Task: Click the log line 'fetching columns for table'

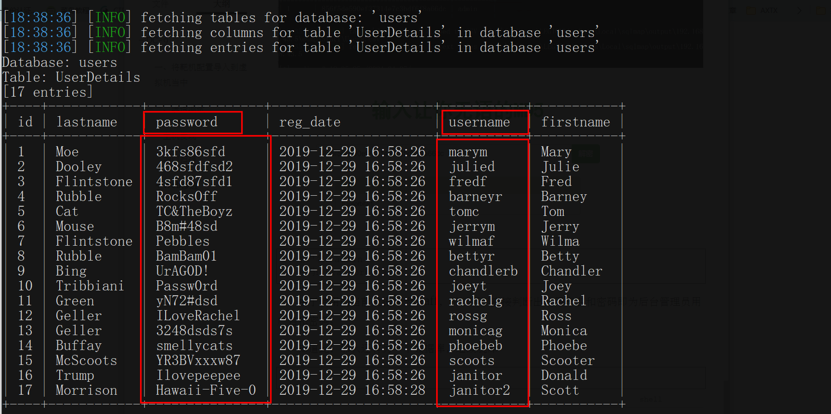Action: coord(301,33)
